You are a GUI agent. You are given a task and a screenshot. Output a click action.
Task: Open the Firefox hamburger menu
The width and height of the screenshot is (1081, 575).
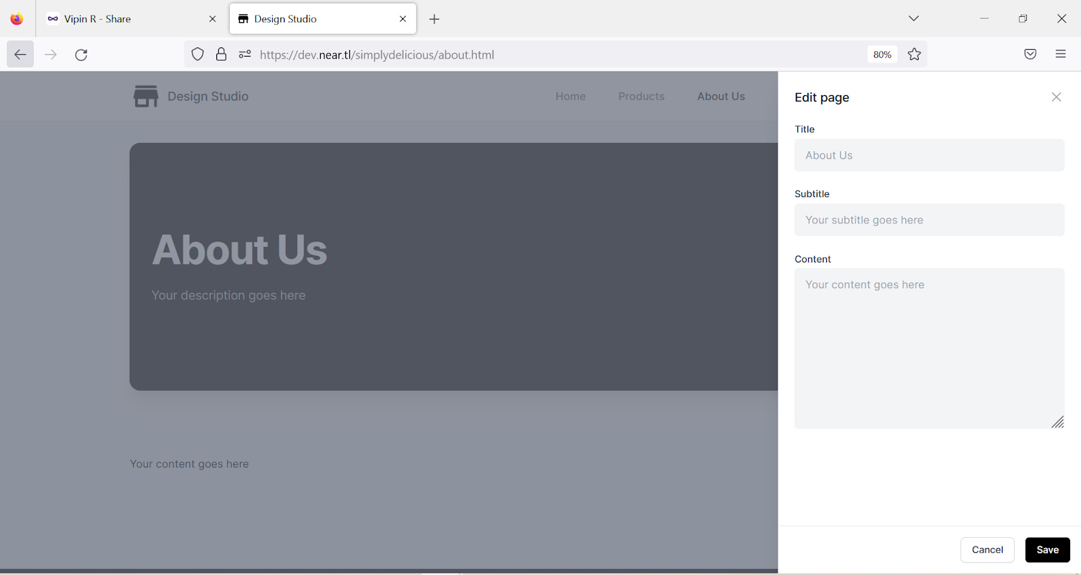pos(1061,55)
